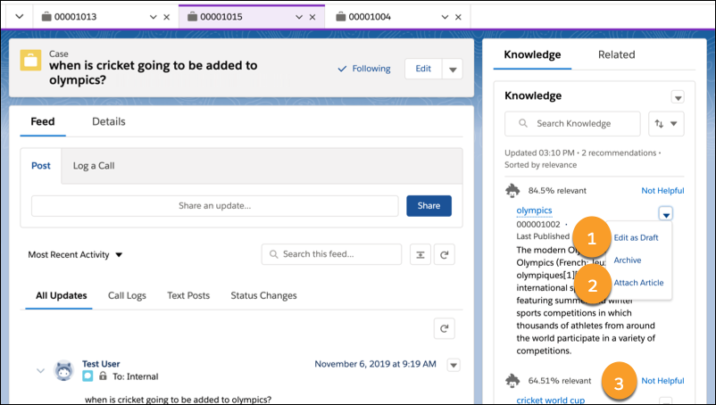Click the refresh icon below feed filters
The width and height of the screenshot is (716, 405).
click(x=444, y=328)
